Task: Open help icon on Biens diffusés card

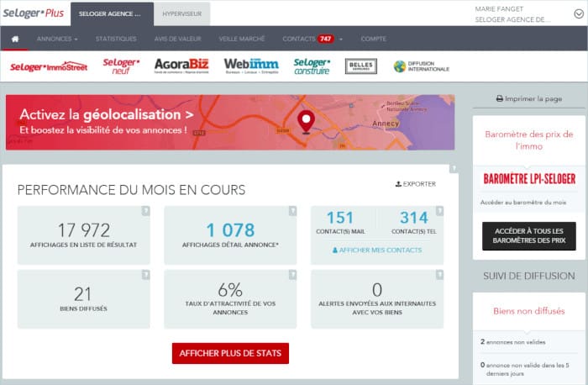Action: click(x=145, y=275)
